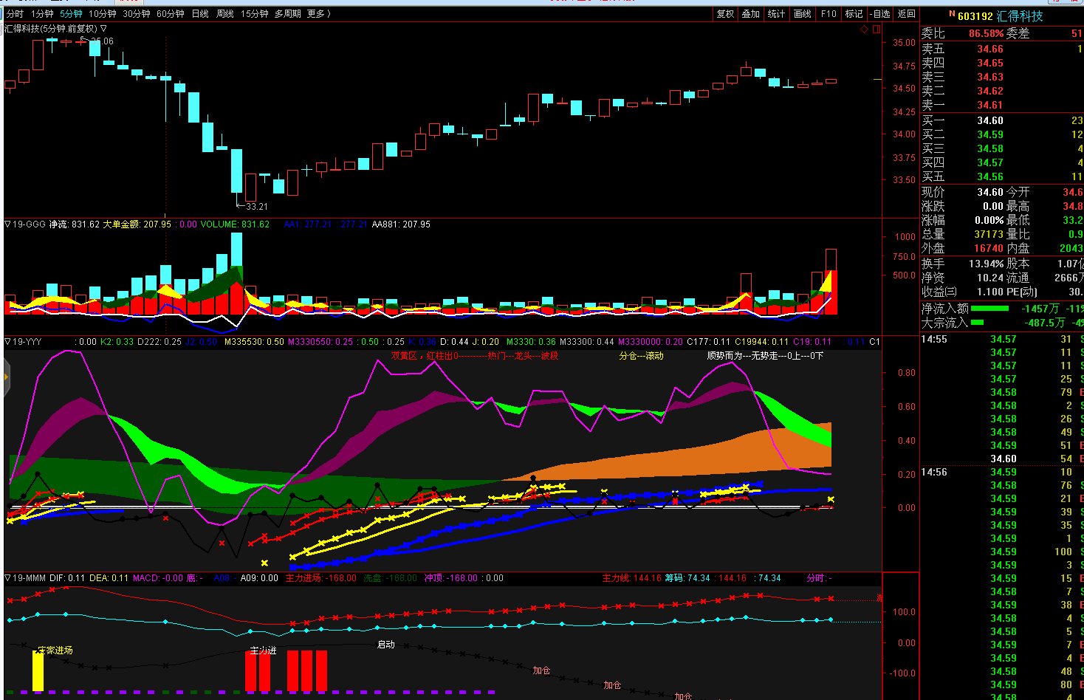Expand the 更多》 more periods menu
Viewport: 1084px width, 700px height.
tap(319, 14)
